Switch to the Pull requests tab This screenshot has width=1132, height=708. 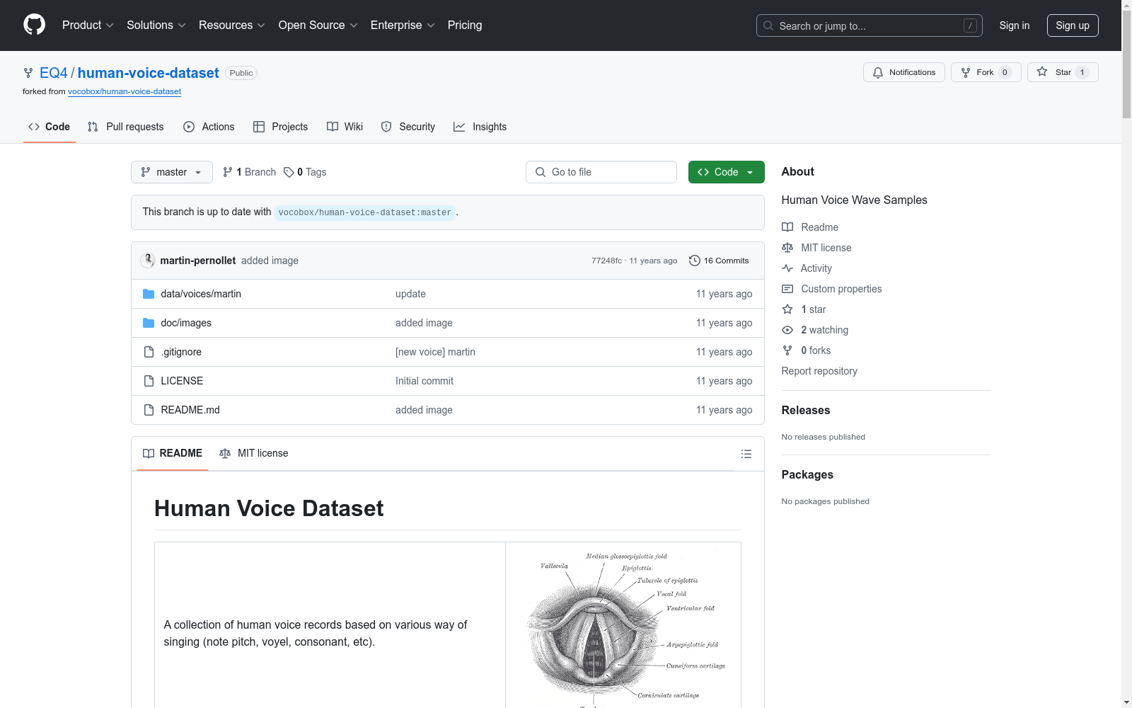[x=125, y=127]
